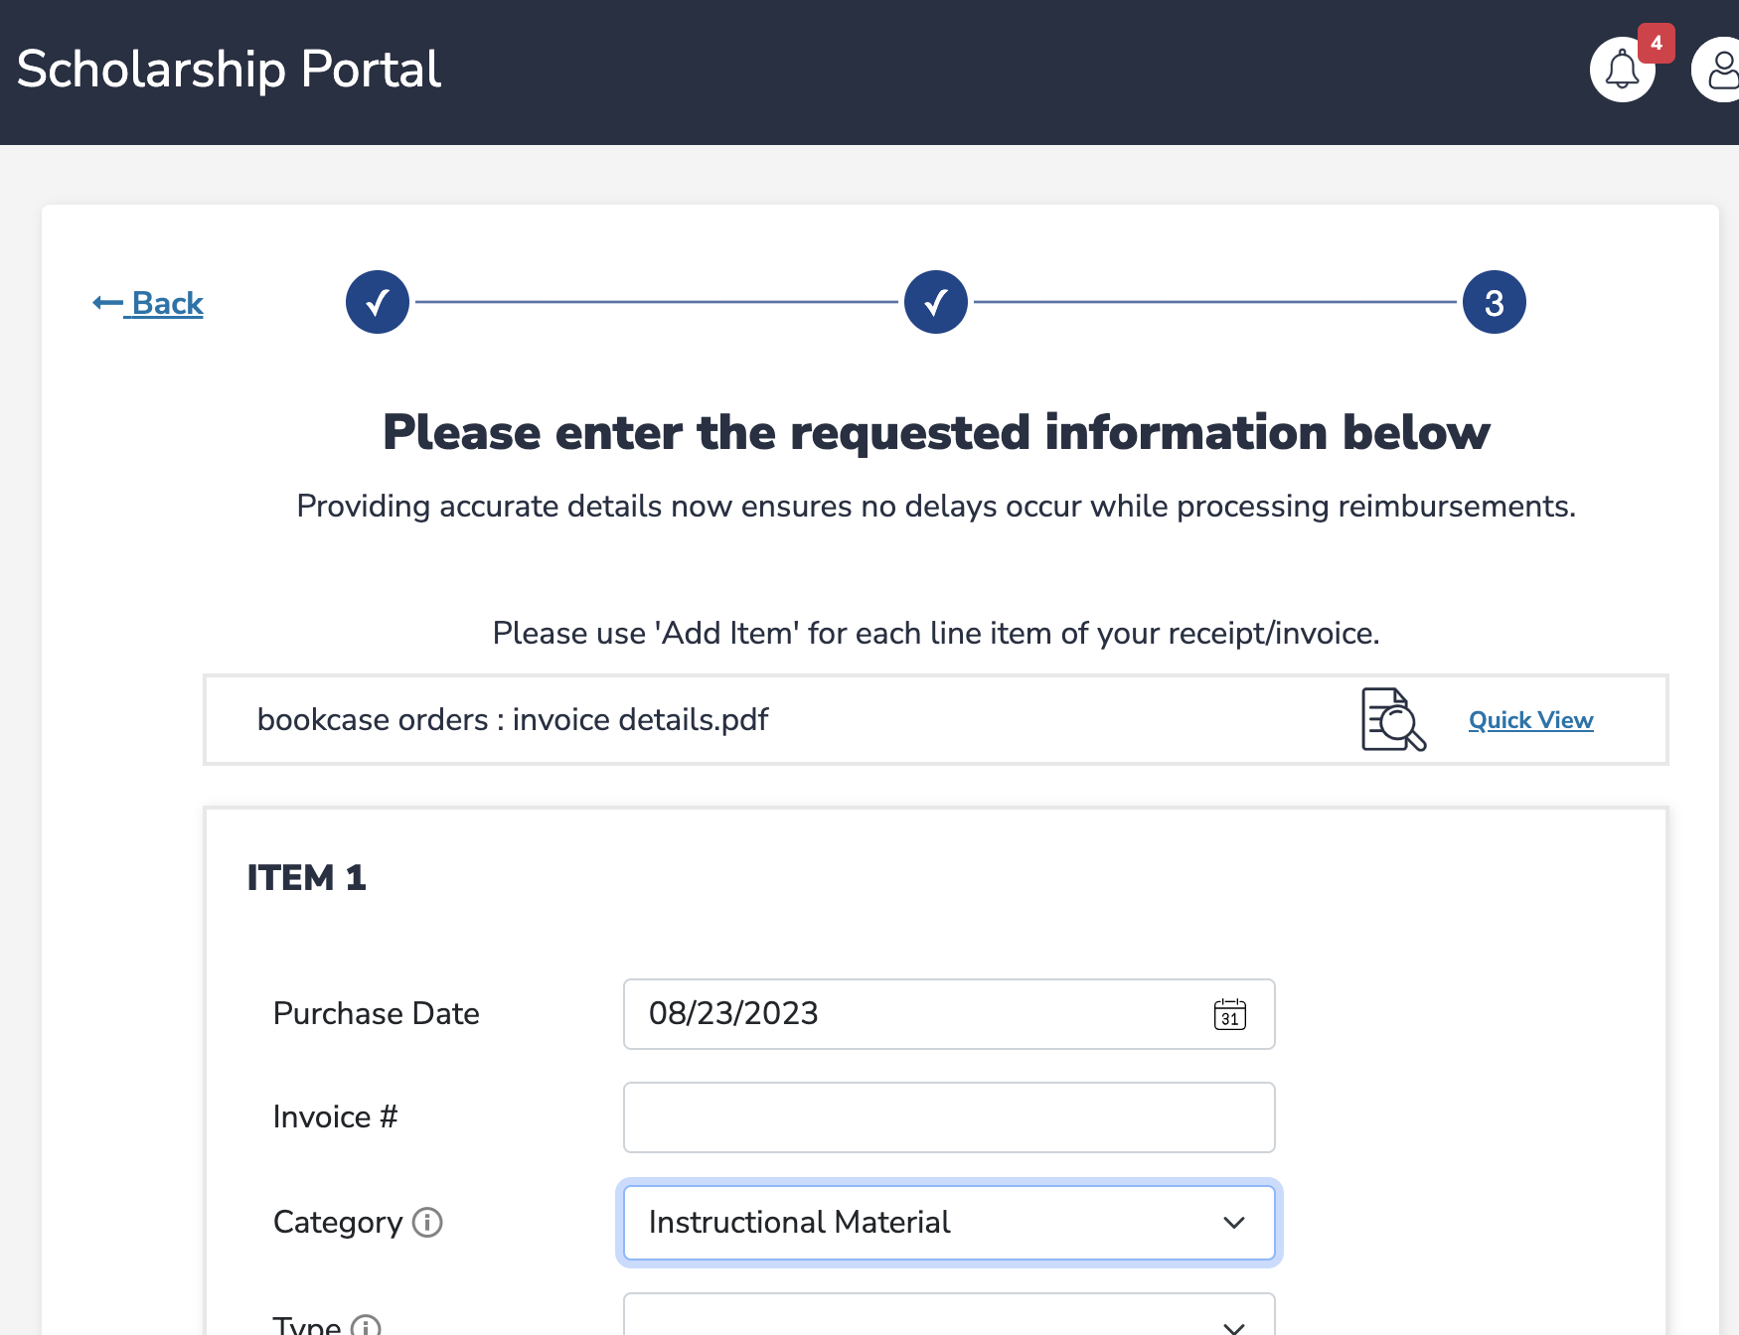Click the document magnifier preview icon
Viewport: 1739px width, 1335px height.
point(1393,720)
